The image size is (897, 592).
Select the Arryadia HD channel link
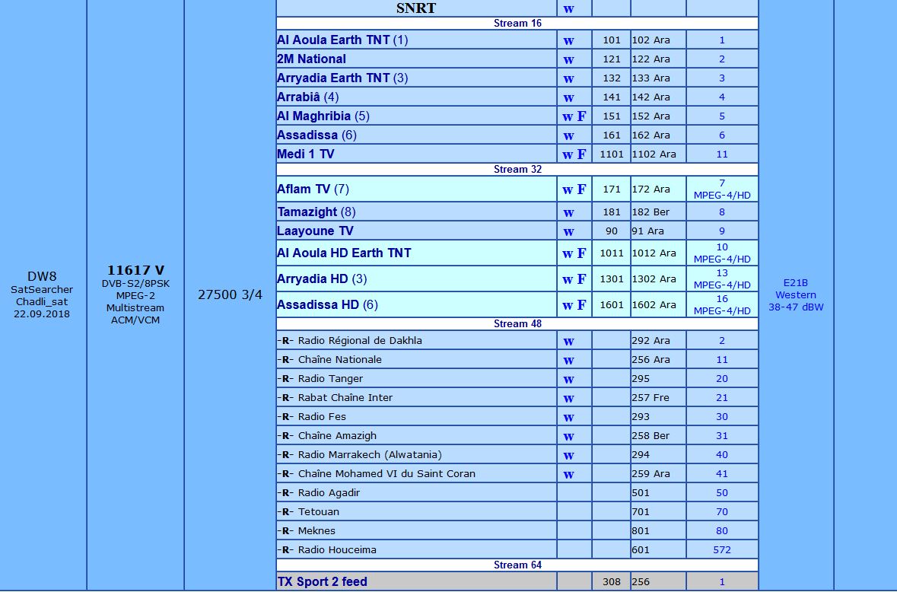pos(313,279)
